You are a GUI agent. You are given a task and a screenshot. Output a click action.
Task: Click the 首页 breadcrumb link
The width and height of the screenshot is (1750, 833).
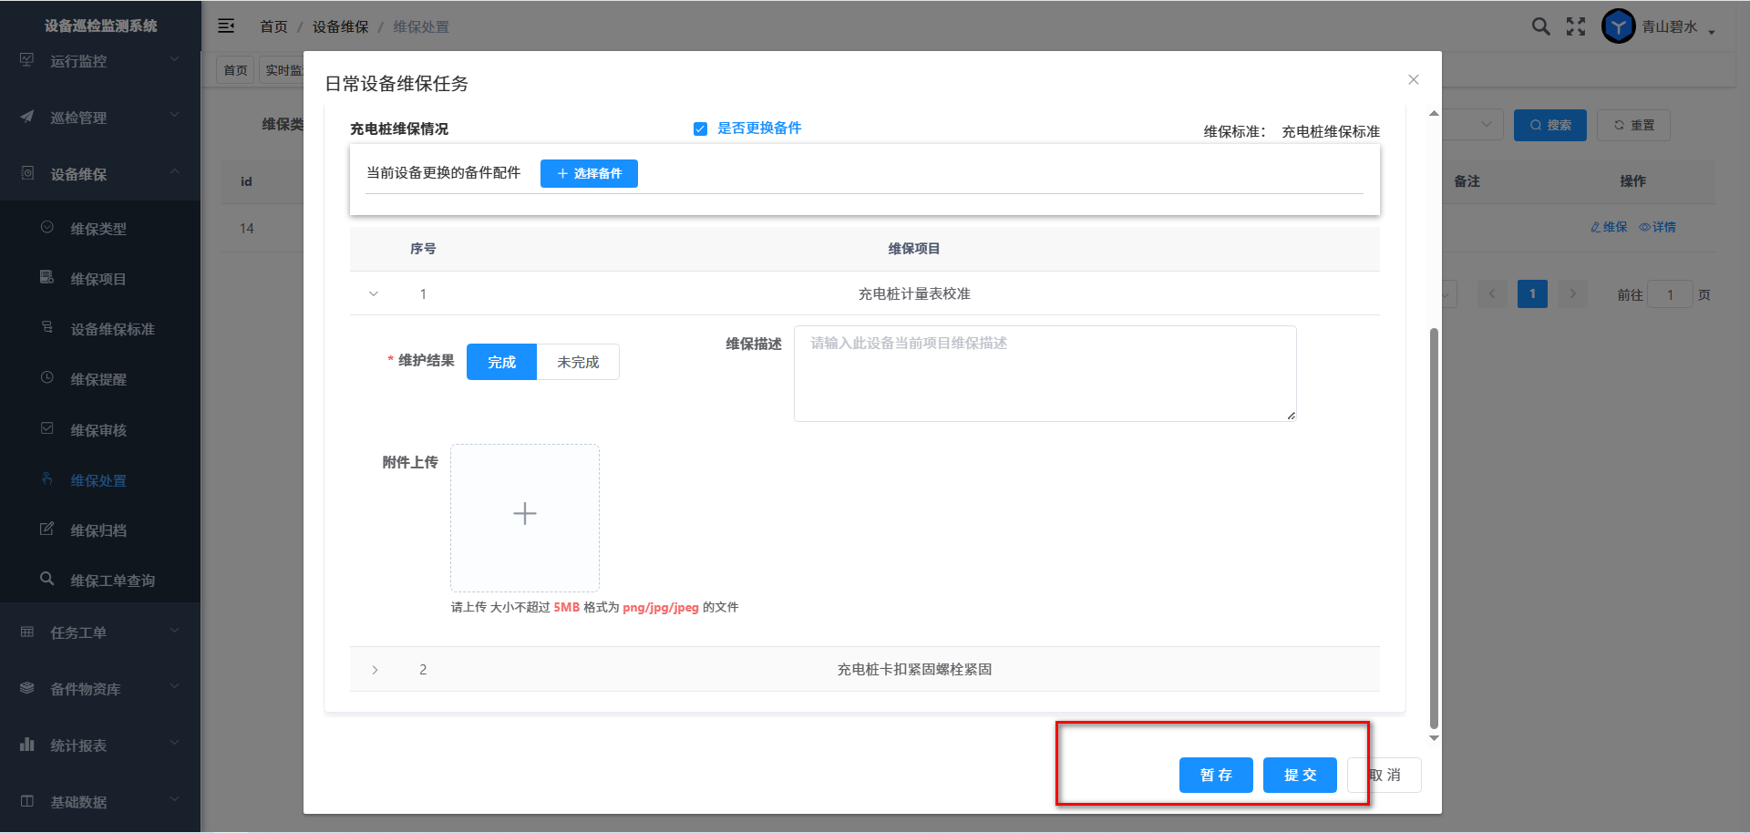pos(273,27)
